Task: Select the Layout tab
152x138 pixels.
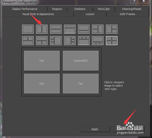Action: [90, 14]
